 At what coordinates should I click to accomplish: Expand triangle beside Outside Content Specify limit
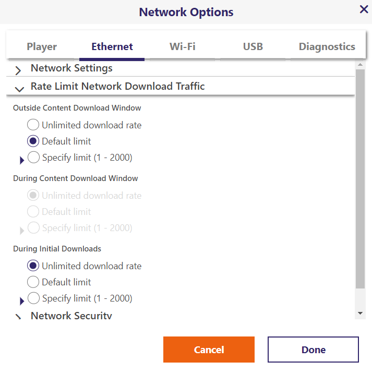tap(22, 160)
